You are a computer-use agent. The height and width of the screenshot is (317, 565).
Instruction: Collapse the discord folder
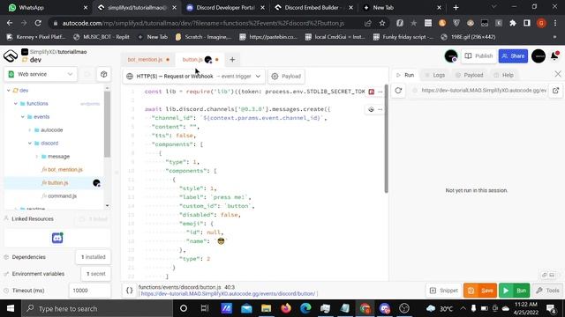click(29, 143)
